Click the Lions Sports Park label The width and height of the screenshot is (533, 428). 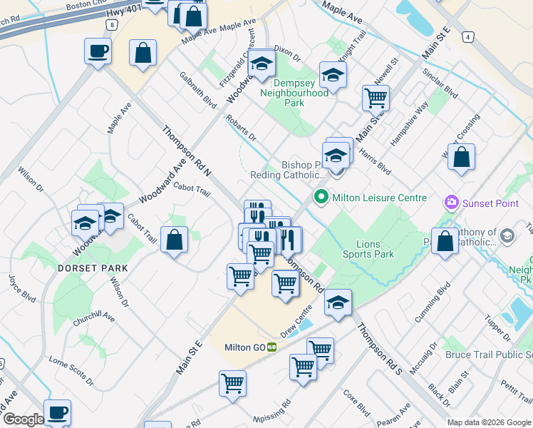(x=368, y=249)
